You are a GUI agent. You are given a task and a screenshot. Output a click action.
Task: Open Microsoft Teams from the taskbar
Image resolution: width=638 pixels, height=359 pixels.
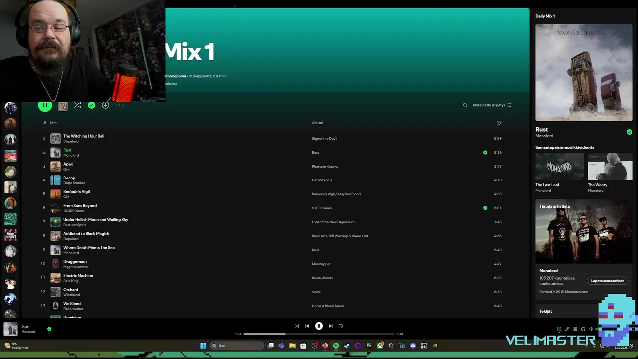pyautogui.click(x=281, y=346)
